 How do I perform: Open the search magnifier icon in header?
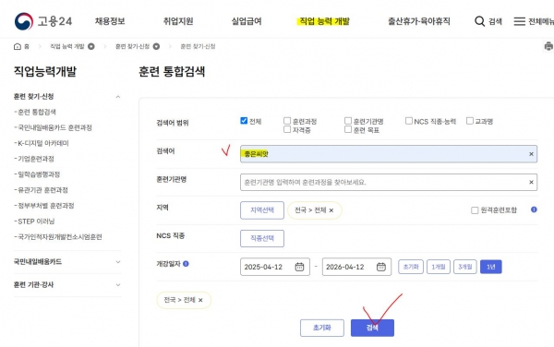(x=479, y=21)
